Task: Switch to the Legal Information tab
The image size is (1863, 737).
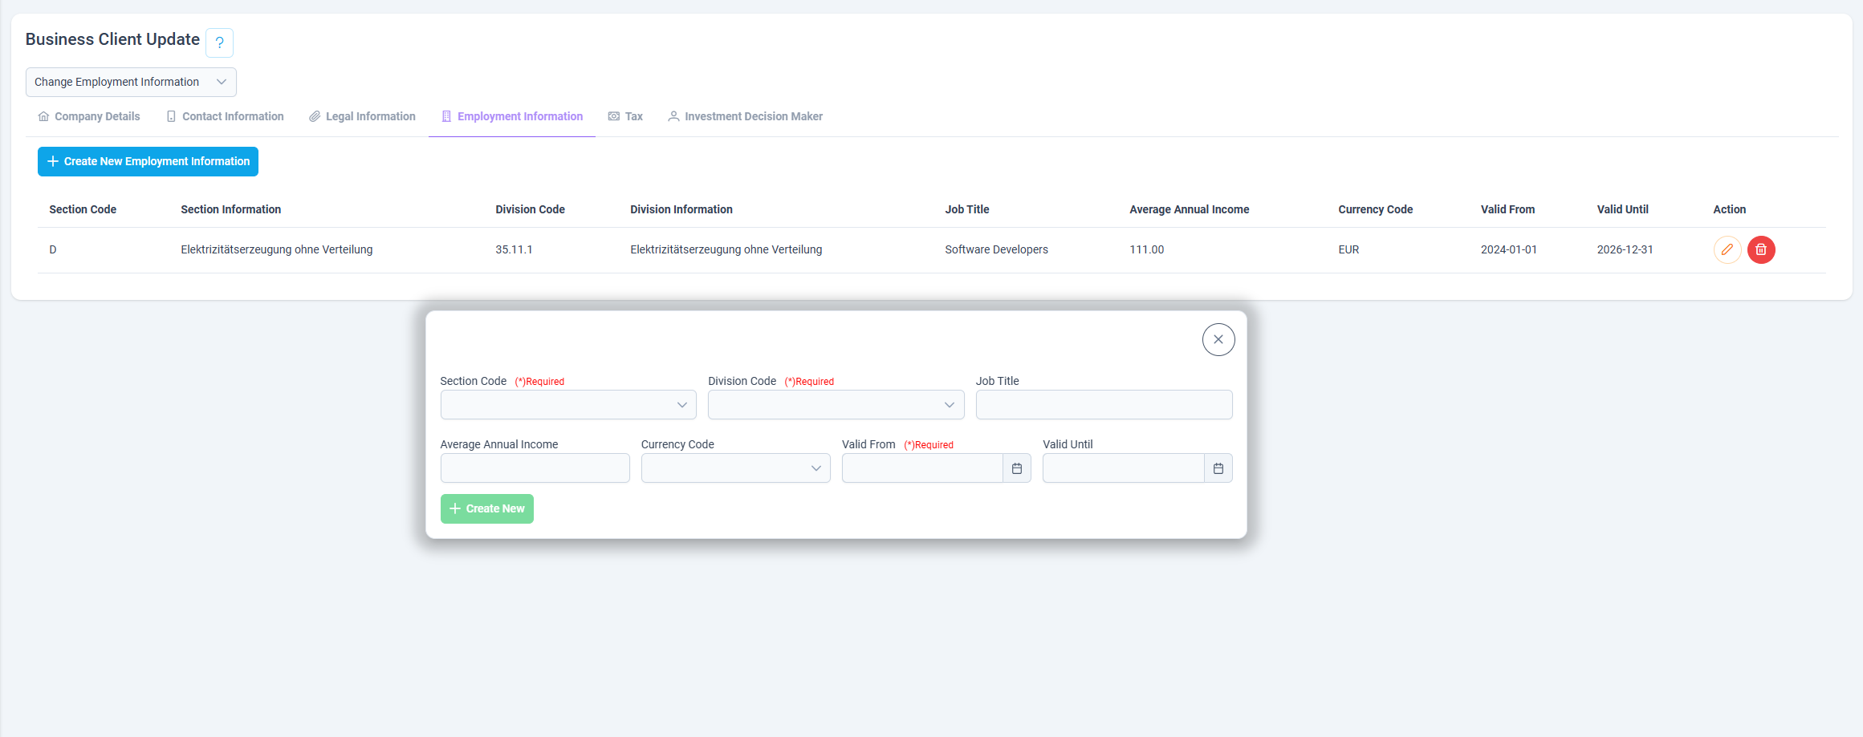Action: point(362,116)
